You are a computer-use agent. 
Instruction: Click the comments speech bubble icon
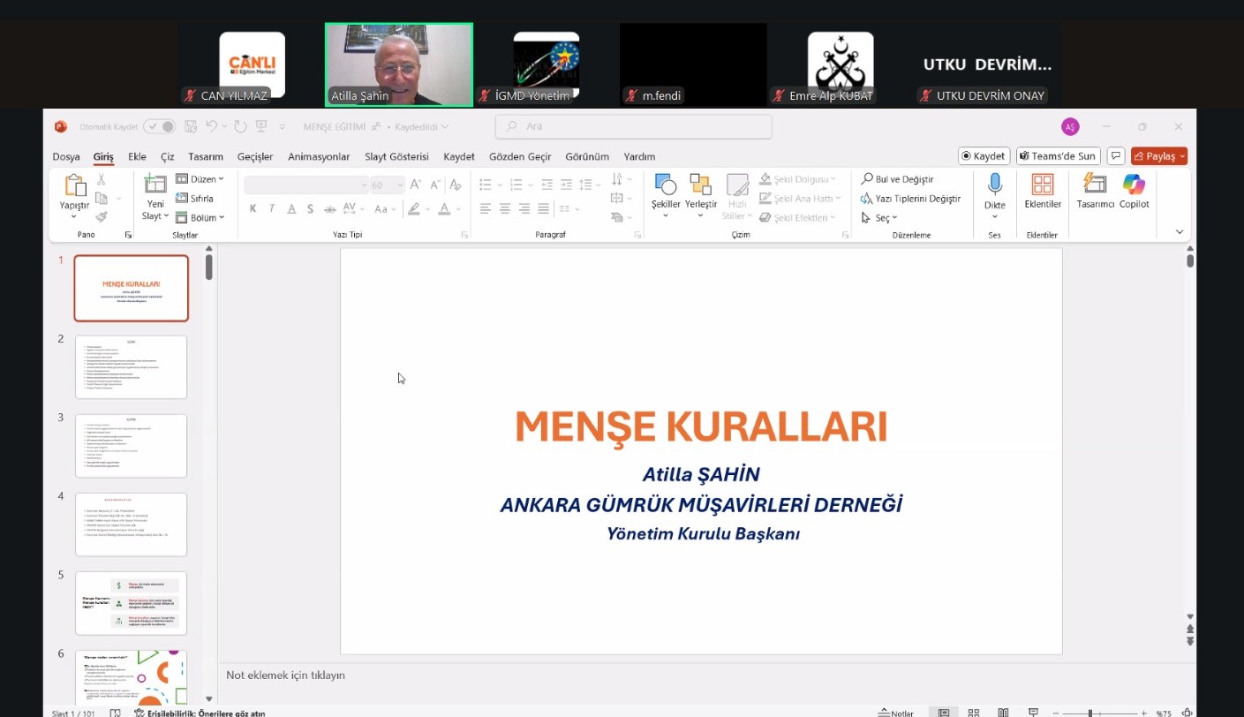point(1116,156)
